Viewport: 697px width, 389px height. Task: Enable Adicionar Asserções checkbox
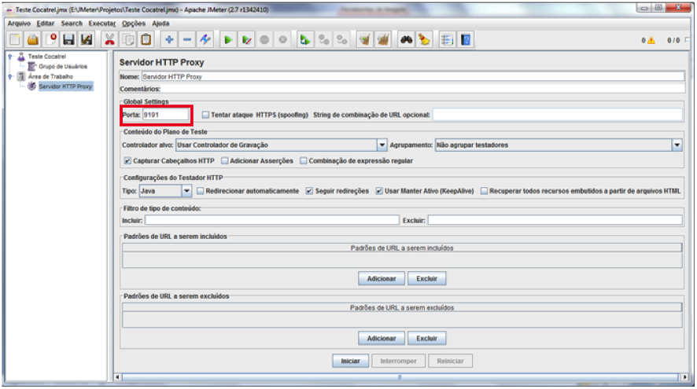[x=224, y=161]
